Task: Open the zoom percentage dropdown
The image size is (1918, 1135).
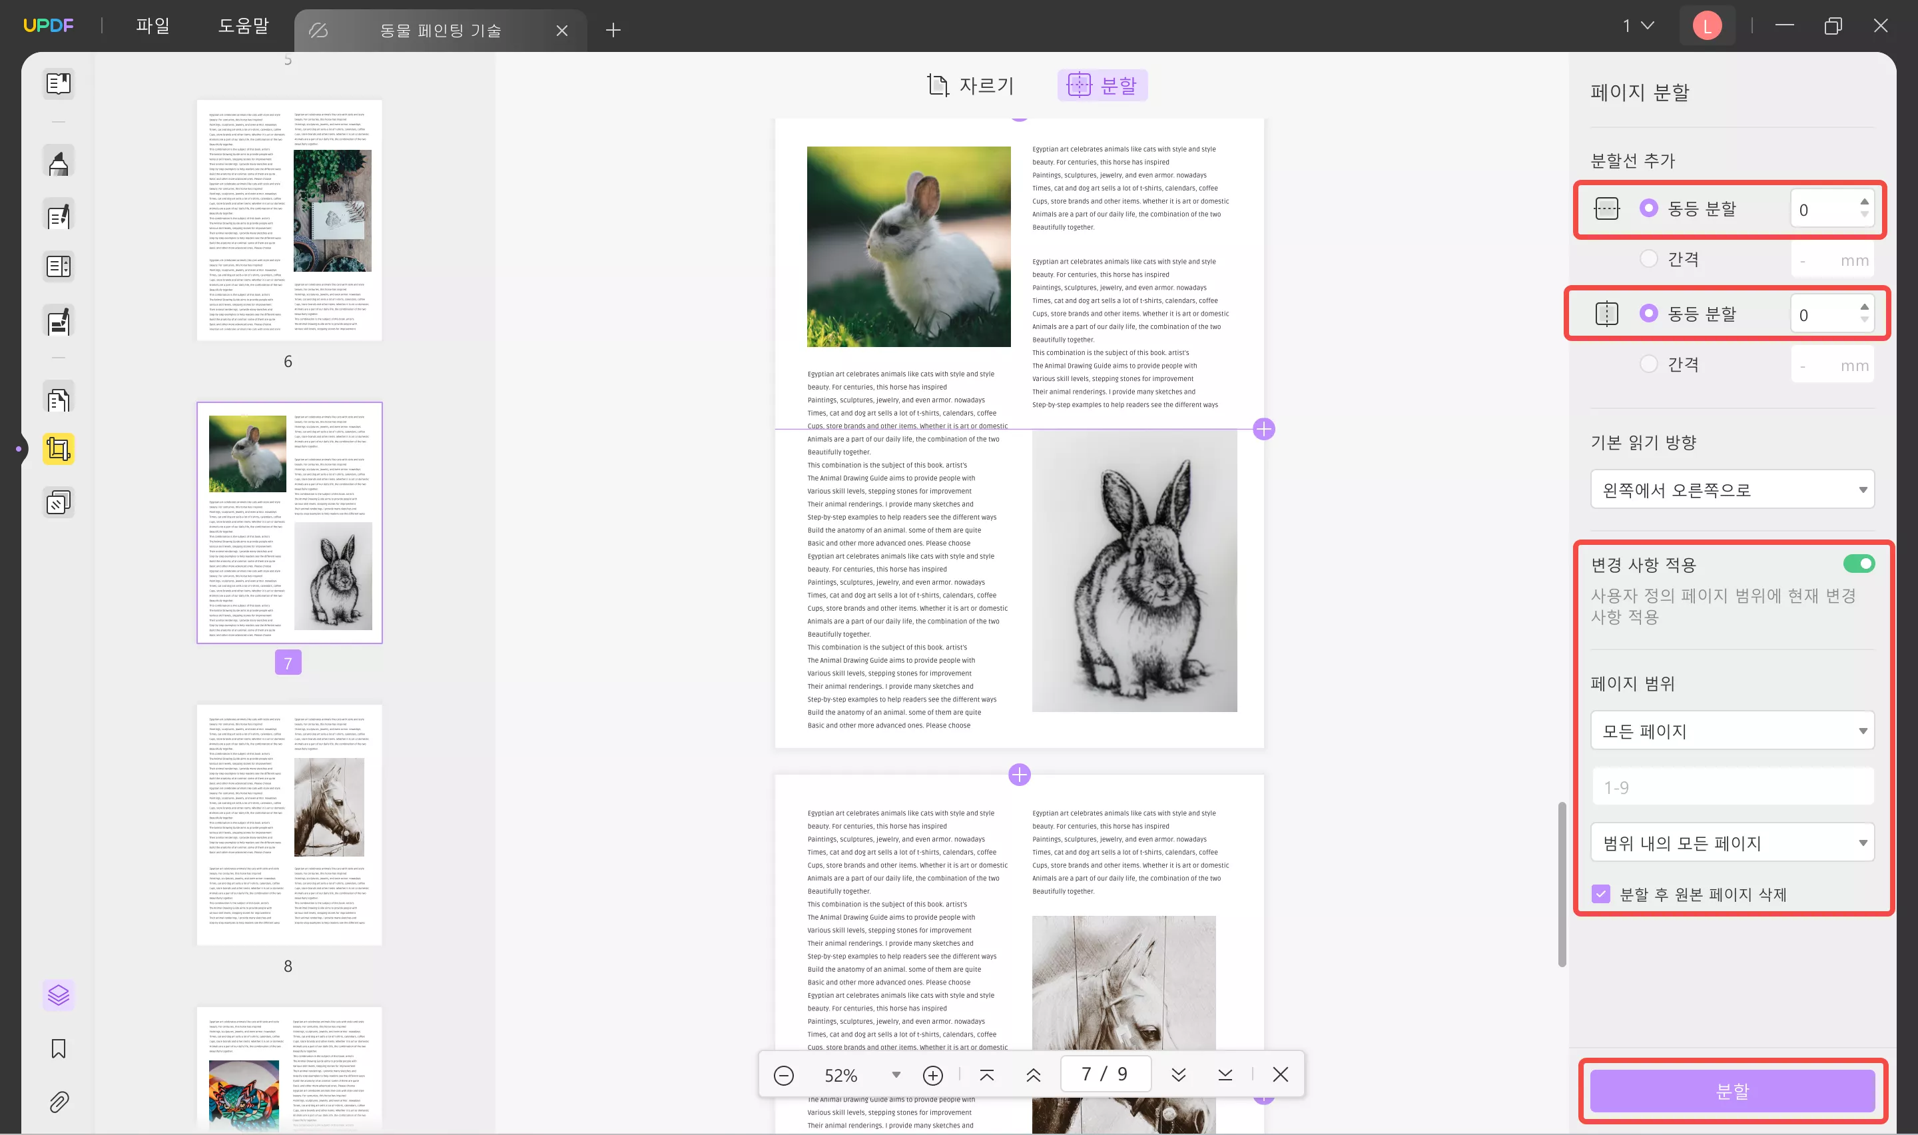Action: click(x=896, y=1075)
